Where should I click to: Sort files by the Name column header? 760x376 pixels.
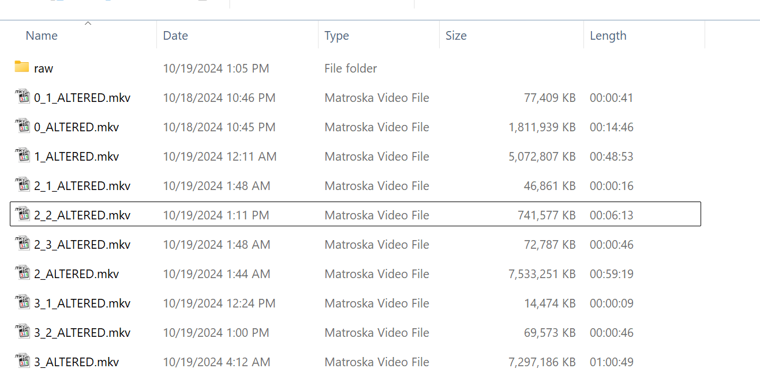pyautogui.click(x=42, y=36)
